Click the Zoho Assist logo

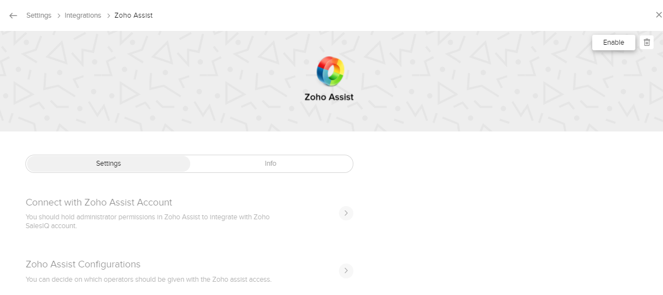(330, 72)
